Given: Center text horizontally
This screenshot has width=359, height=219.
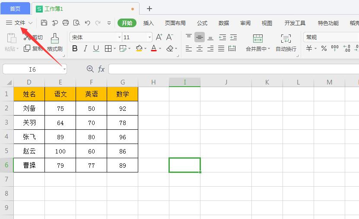Looking at the screenshot, I should [200, 48].
